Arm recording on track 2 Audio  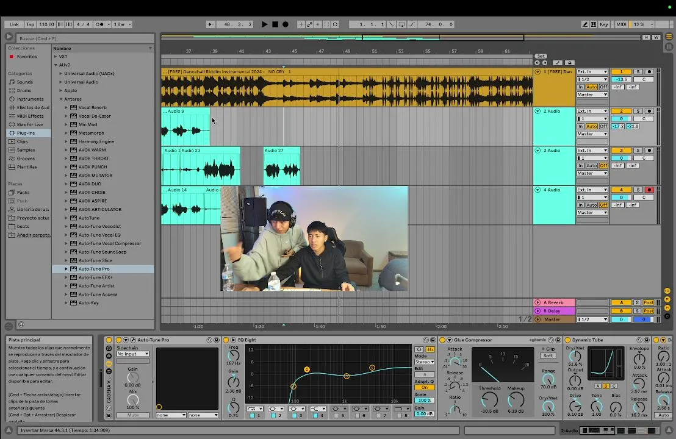[x=649, y=111]
